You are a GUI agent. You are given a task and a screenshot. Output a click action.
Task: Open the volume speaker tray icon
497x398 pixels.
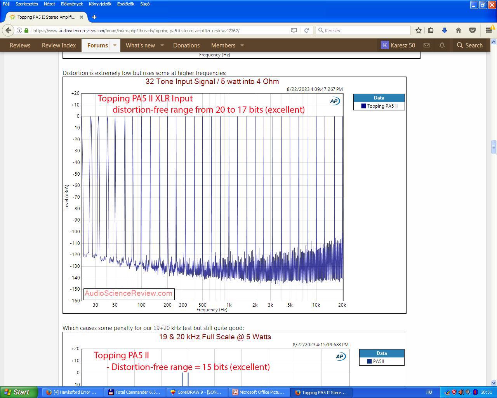click(461, 392)
